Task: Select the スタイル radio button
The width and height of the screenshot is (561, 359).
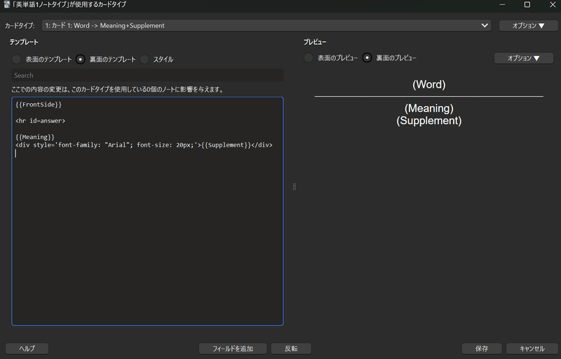Action: tap(144, 60)
